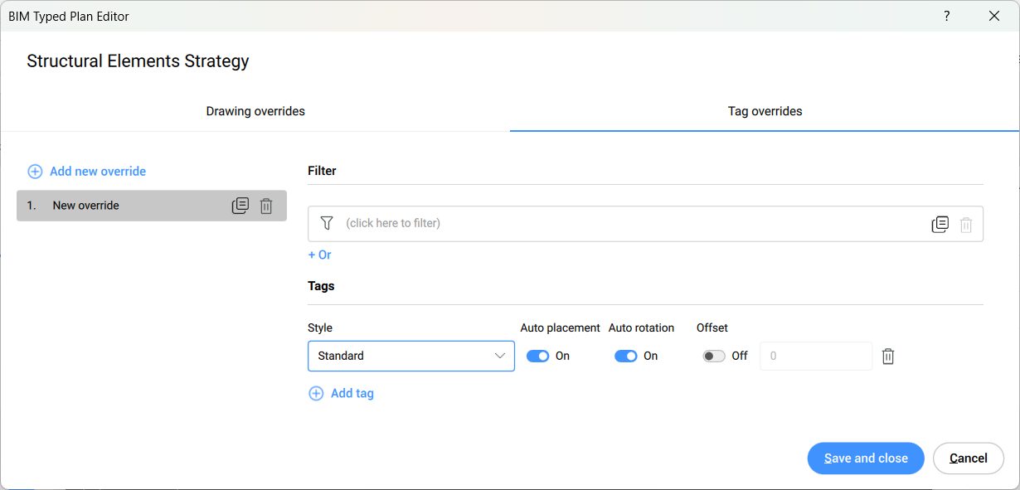Select the Tag overrides tab
1020x490 pixels.
click(x=765, y=111)
